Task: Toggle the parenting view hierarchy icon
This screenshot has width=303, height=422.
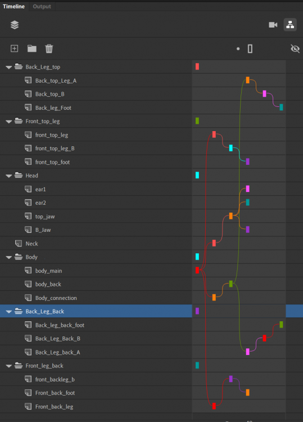Action: [290, 25]
